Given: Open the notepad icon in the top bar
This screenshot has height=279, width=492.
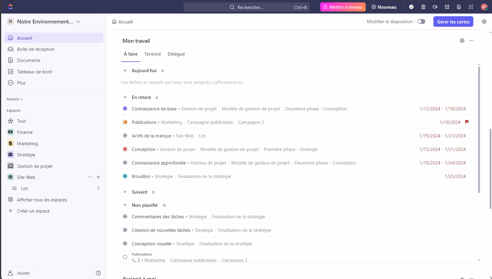Looking at the screenshot, I should tap(423, 7).
